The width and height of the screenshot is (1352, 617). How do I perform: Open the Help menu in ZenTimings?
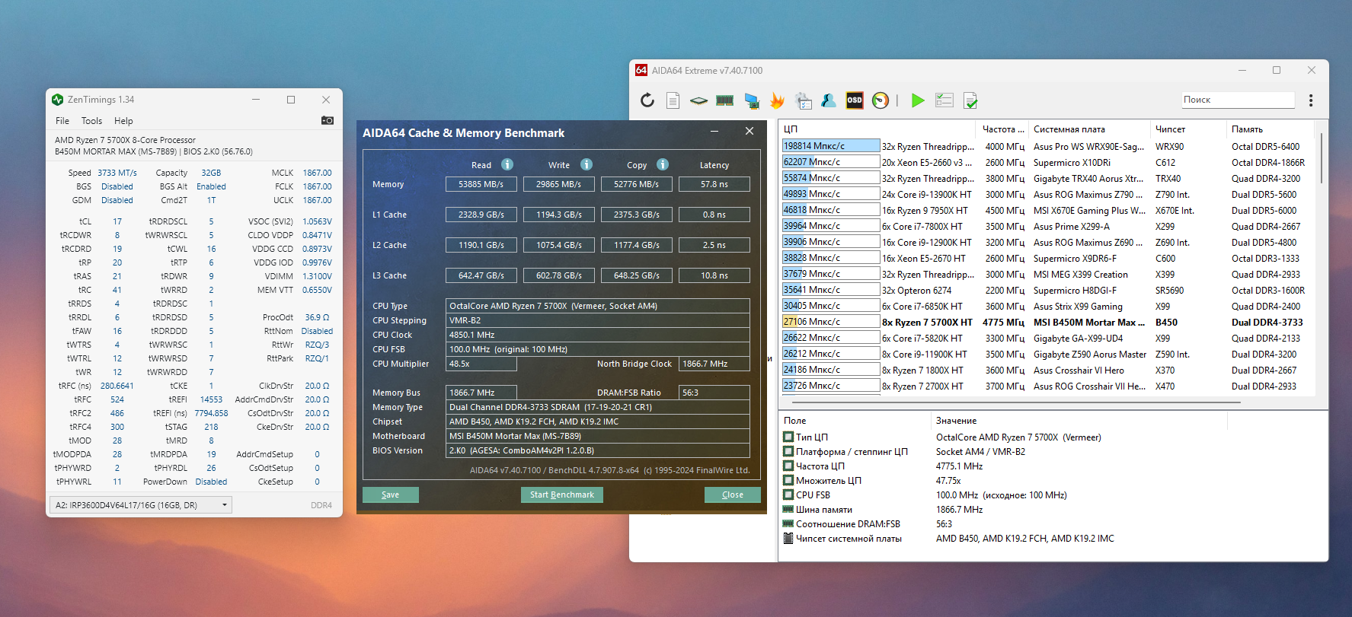point(123,121)
